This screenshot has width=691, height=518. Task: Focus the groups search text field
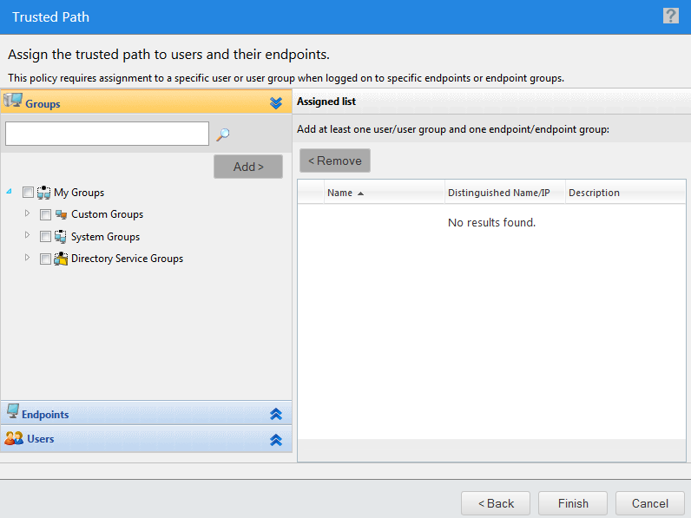[x=107, y=134]
